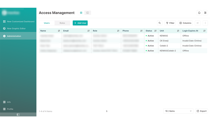Switch to split panel view icon
The width and height of the screenshot is (210, 124).
point(88,13)
